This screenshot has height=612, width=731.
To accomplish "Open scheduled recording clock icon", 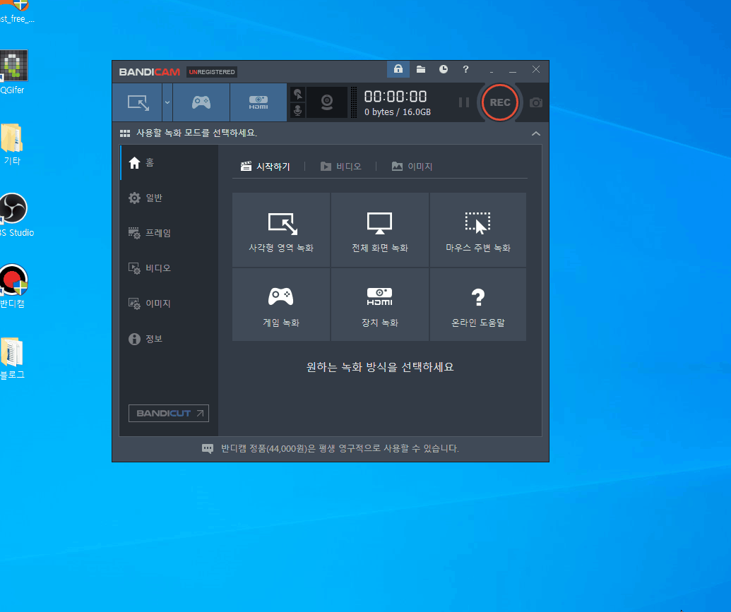I will tap(444, 69).
